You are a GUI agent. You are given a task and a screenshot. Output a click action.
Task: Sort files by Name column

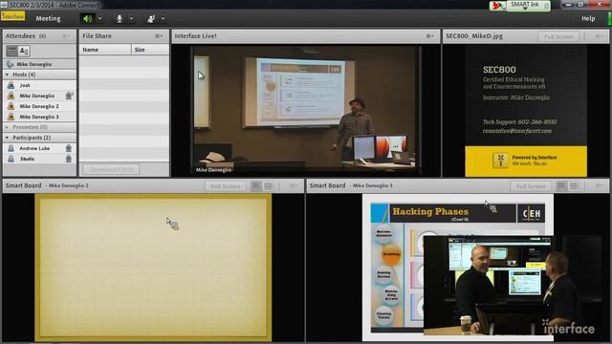[x=105, y=50]
